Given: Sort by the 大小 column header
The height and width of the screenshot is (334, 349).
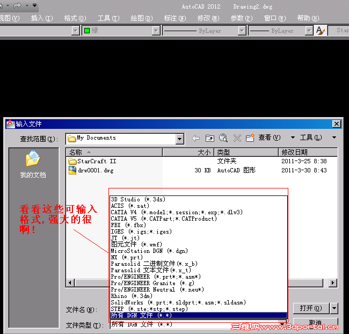Looking at the screenshot, I should tap(188, 153).
